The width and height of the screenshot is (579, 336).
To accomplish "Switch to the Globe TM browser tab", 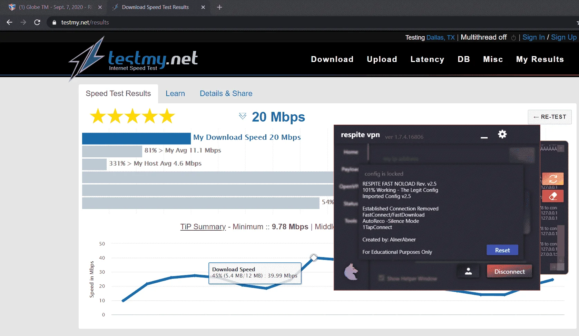I will tap(56, 7).
